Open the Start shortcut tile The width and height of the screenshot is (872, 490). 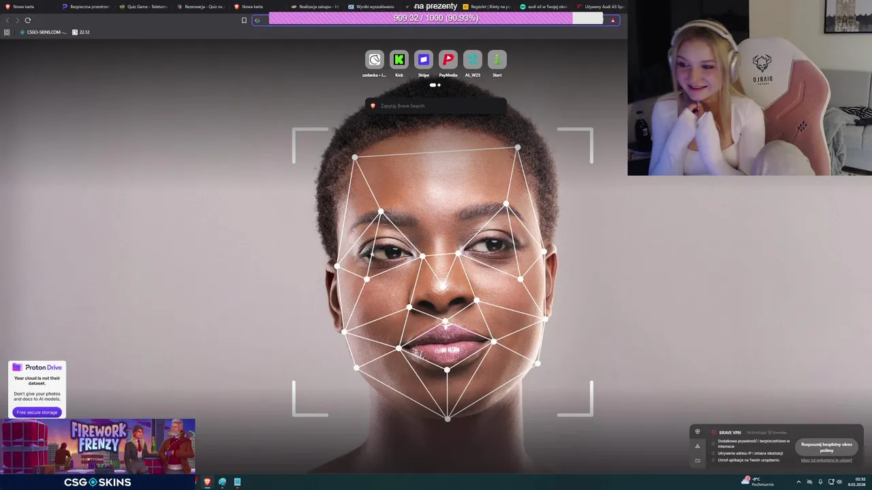point(497,60)
